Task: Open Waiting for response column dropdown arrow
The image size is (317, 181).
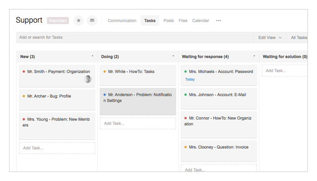Action: coord(254,56)
